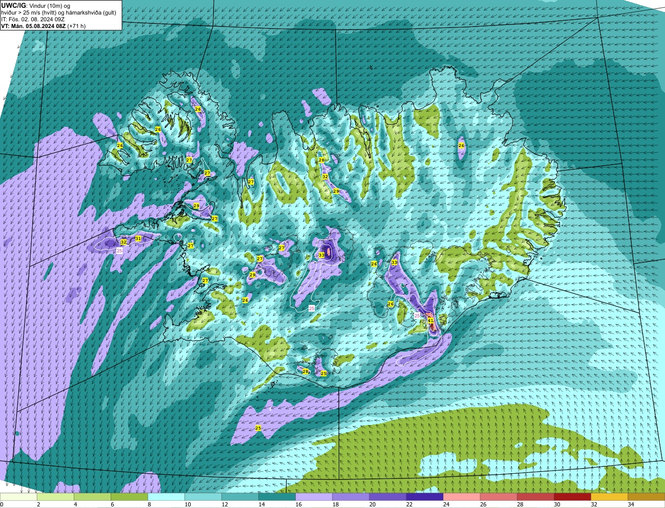Screen dimensions: 665x508
Task: Select the 32–34 m/s amber legend swatch
Action: [609, 497]
